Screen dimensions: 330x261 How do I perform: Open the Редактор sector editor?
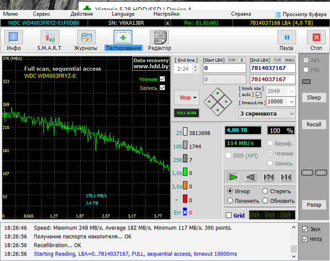tap(159, 37)
